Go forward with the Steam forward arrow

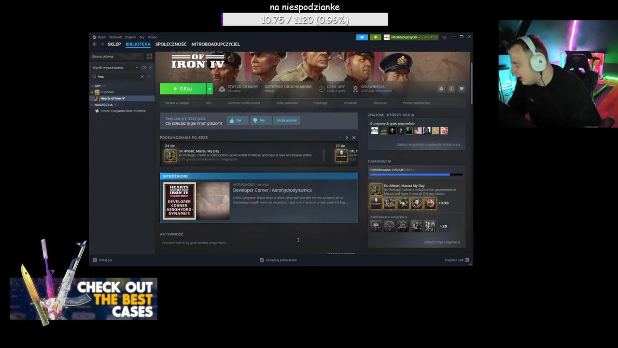click(102, 44)
